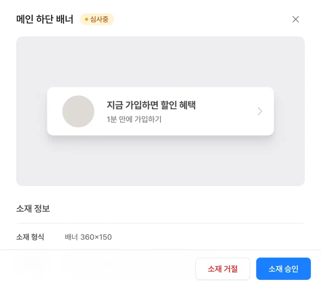Click the 소재 형식 field label
Image resolution: width=321 pixels, height=290 pixels.
coord(30,237)
